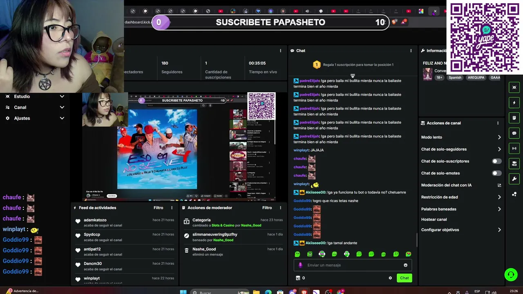
Task: Toggle Chat de solo-suscriptores switch
Action: (496, 161)
